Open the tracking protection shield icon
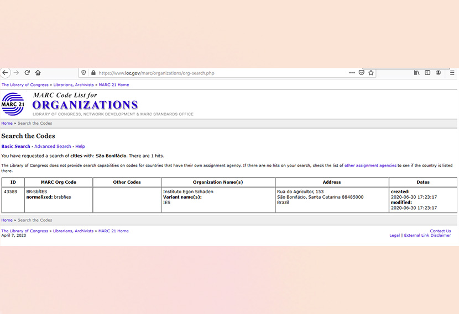 (84, 73)
